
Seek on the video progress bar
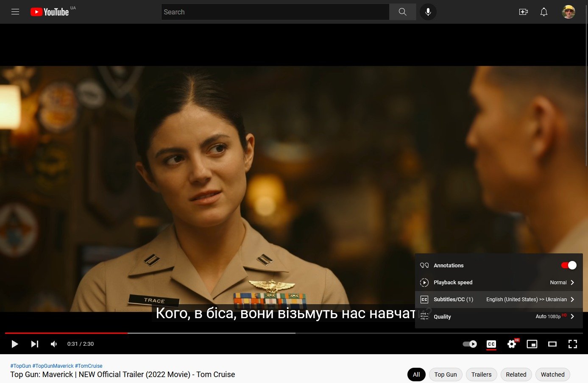point(294,333)
